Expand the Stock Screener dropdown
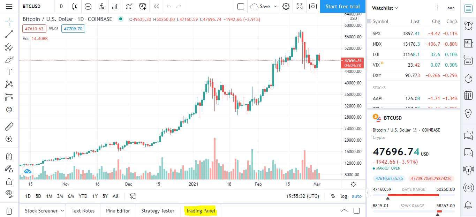Image resolution: width=476 pixels, height=217 pixels. pyautogui.click(x=62, y=211)
